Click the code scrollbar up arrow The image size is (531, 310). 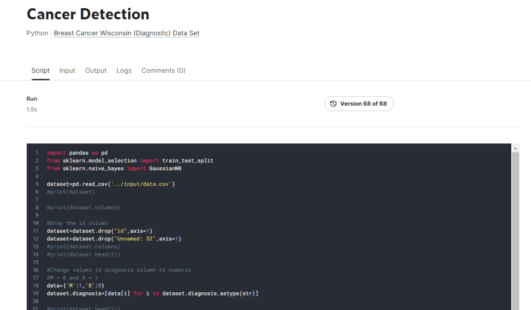515,149
